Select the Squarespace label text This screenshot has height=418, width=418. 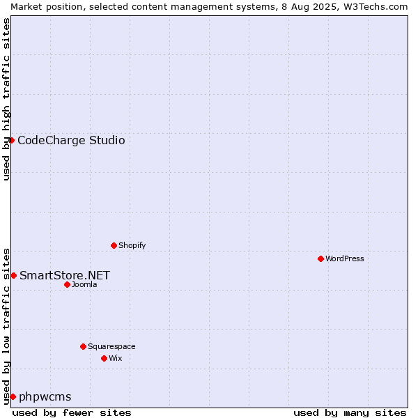click(111, 346)
